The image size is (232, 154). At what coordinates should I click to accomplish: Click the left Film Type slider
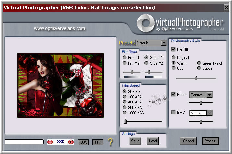click(x=132, y=72)
